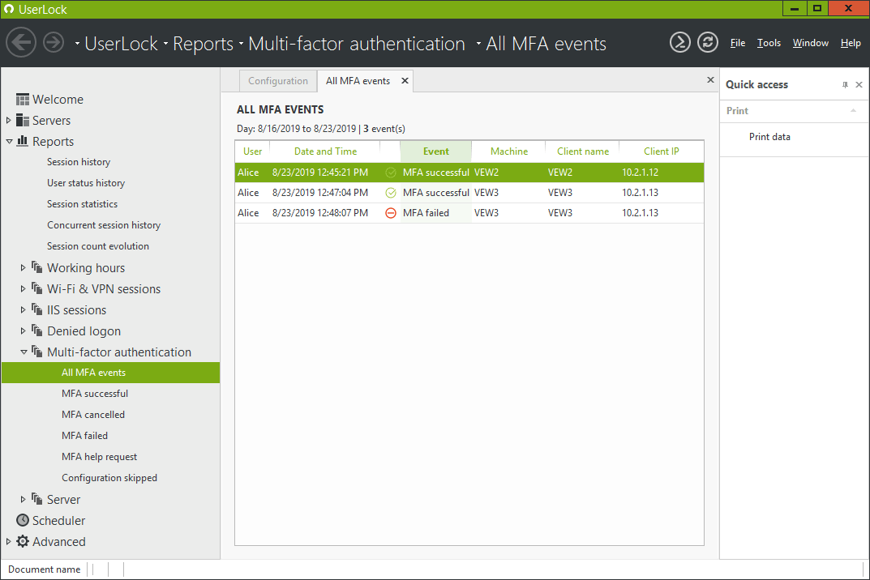
Task: Sort by the Event column header
Action: (x=436, y=151)
